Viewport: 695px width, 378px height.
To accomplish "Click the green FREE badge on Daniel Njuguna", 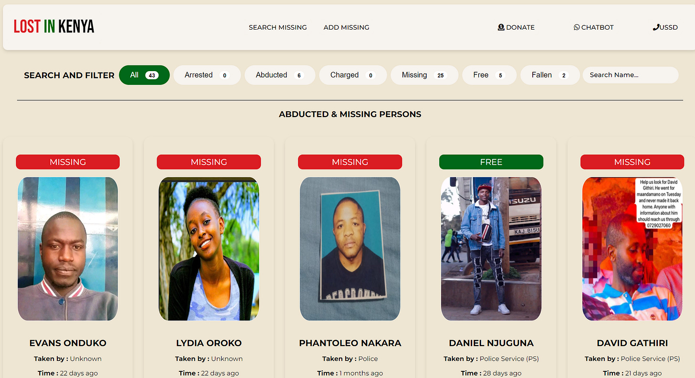I will tap(491, 162).
